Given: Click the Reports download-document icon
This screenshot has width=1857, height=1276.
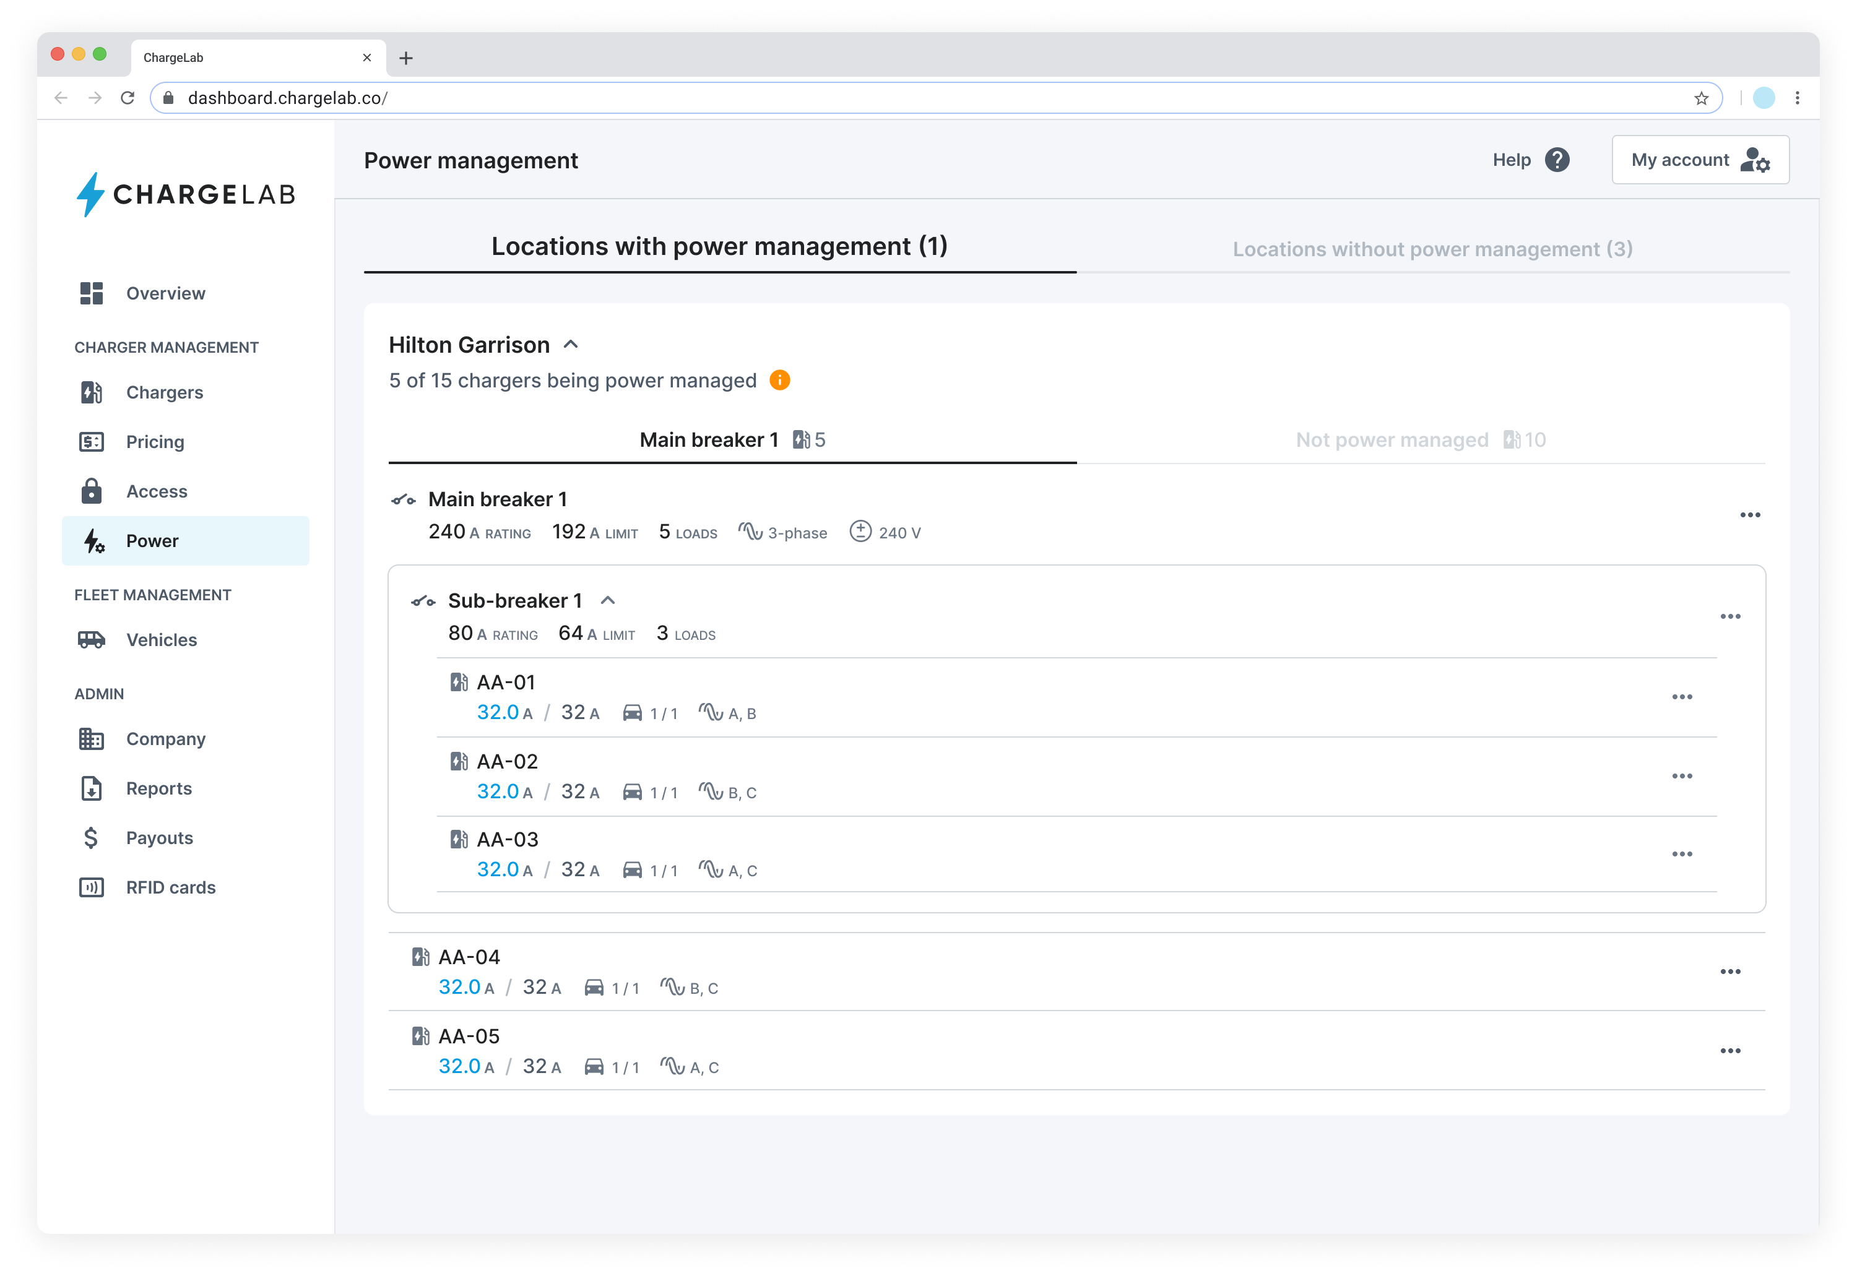Looking at the screenshot, I should 91,789.
